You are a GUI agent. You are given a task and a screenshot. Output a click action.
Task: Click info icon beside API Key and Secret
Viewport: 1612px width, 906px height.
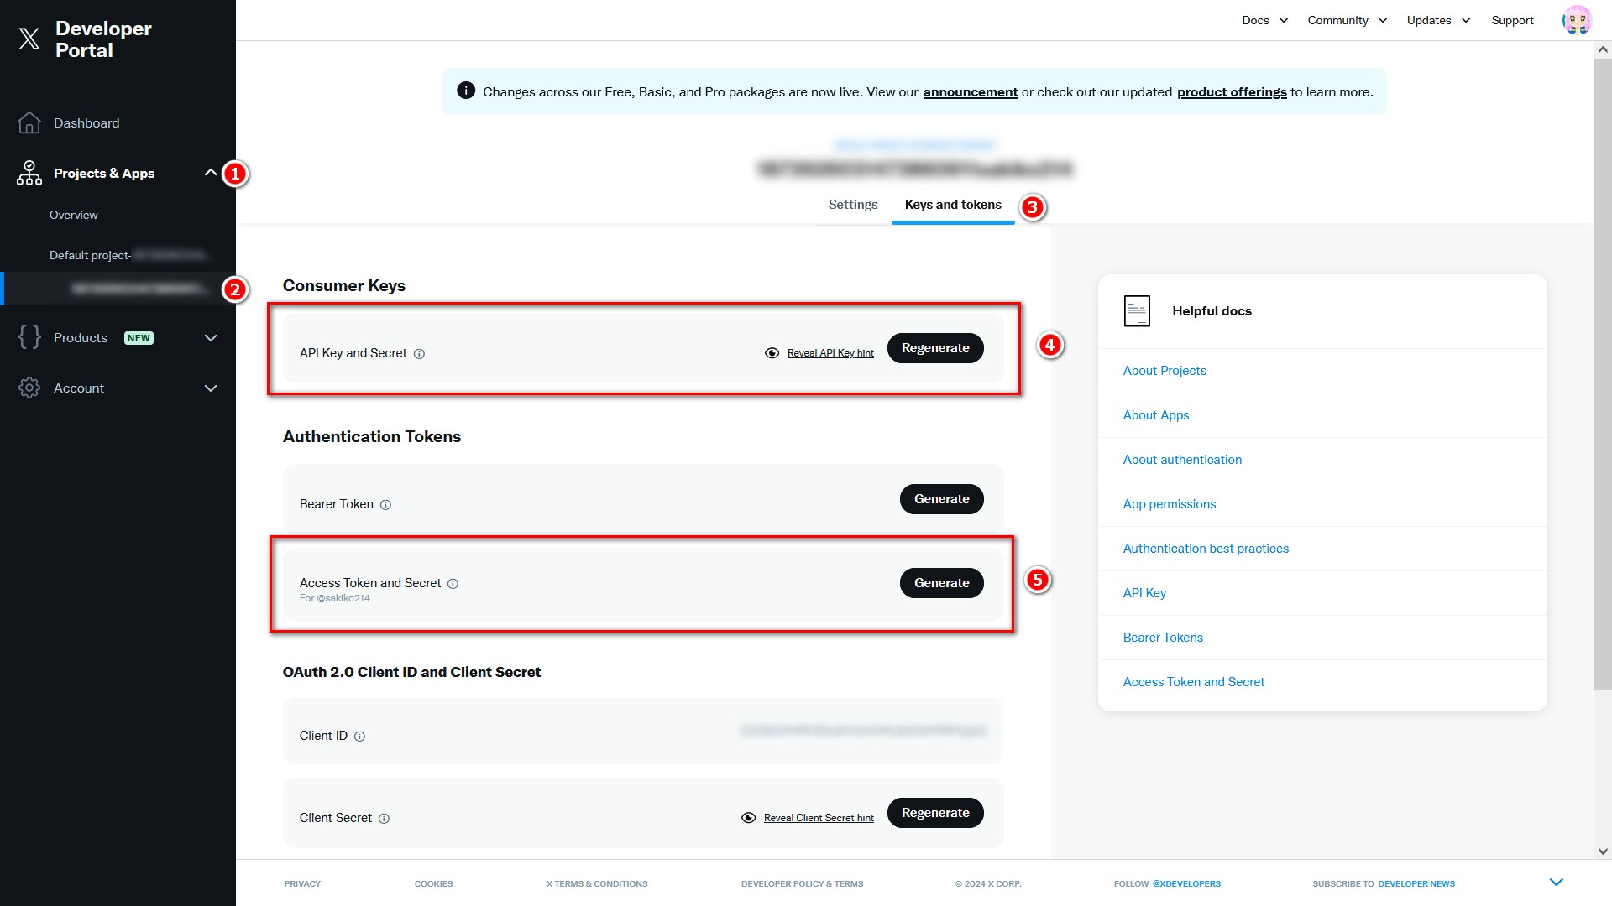coord(420,354)
